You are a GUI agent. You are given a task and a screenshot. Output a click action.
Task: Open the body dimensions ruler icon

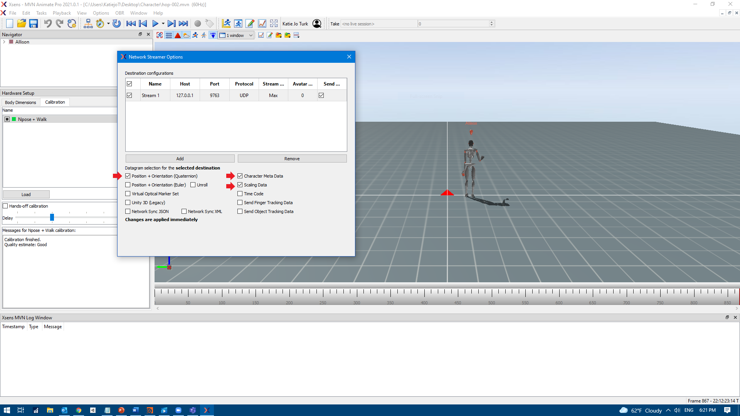pos(226,23)
